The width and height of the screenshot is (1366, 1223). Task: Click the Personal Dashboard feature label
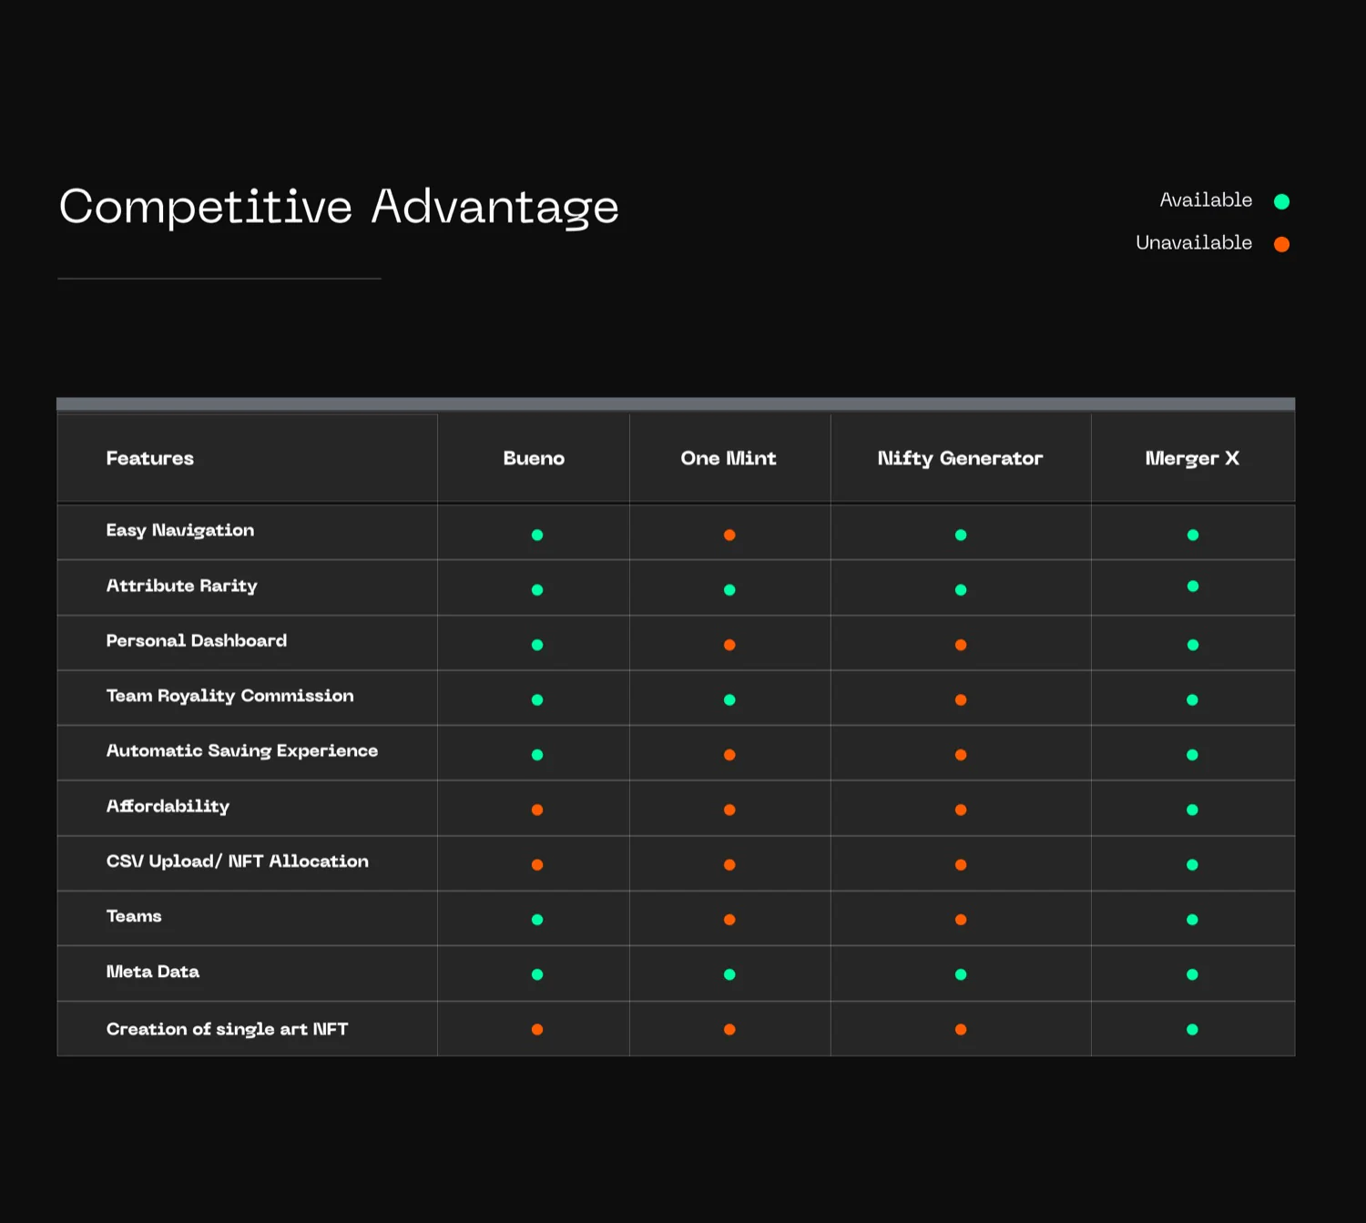pos(197,641)
